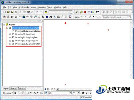Switch to data view button
The image size is (134, 100).
pos(45,89)
